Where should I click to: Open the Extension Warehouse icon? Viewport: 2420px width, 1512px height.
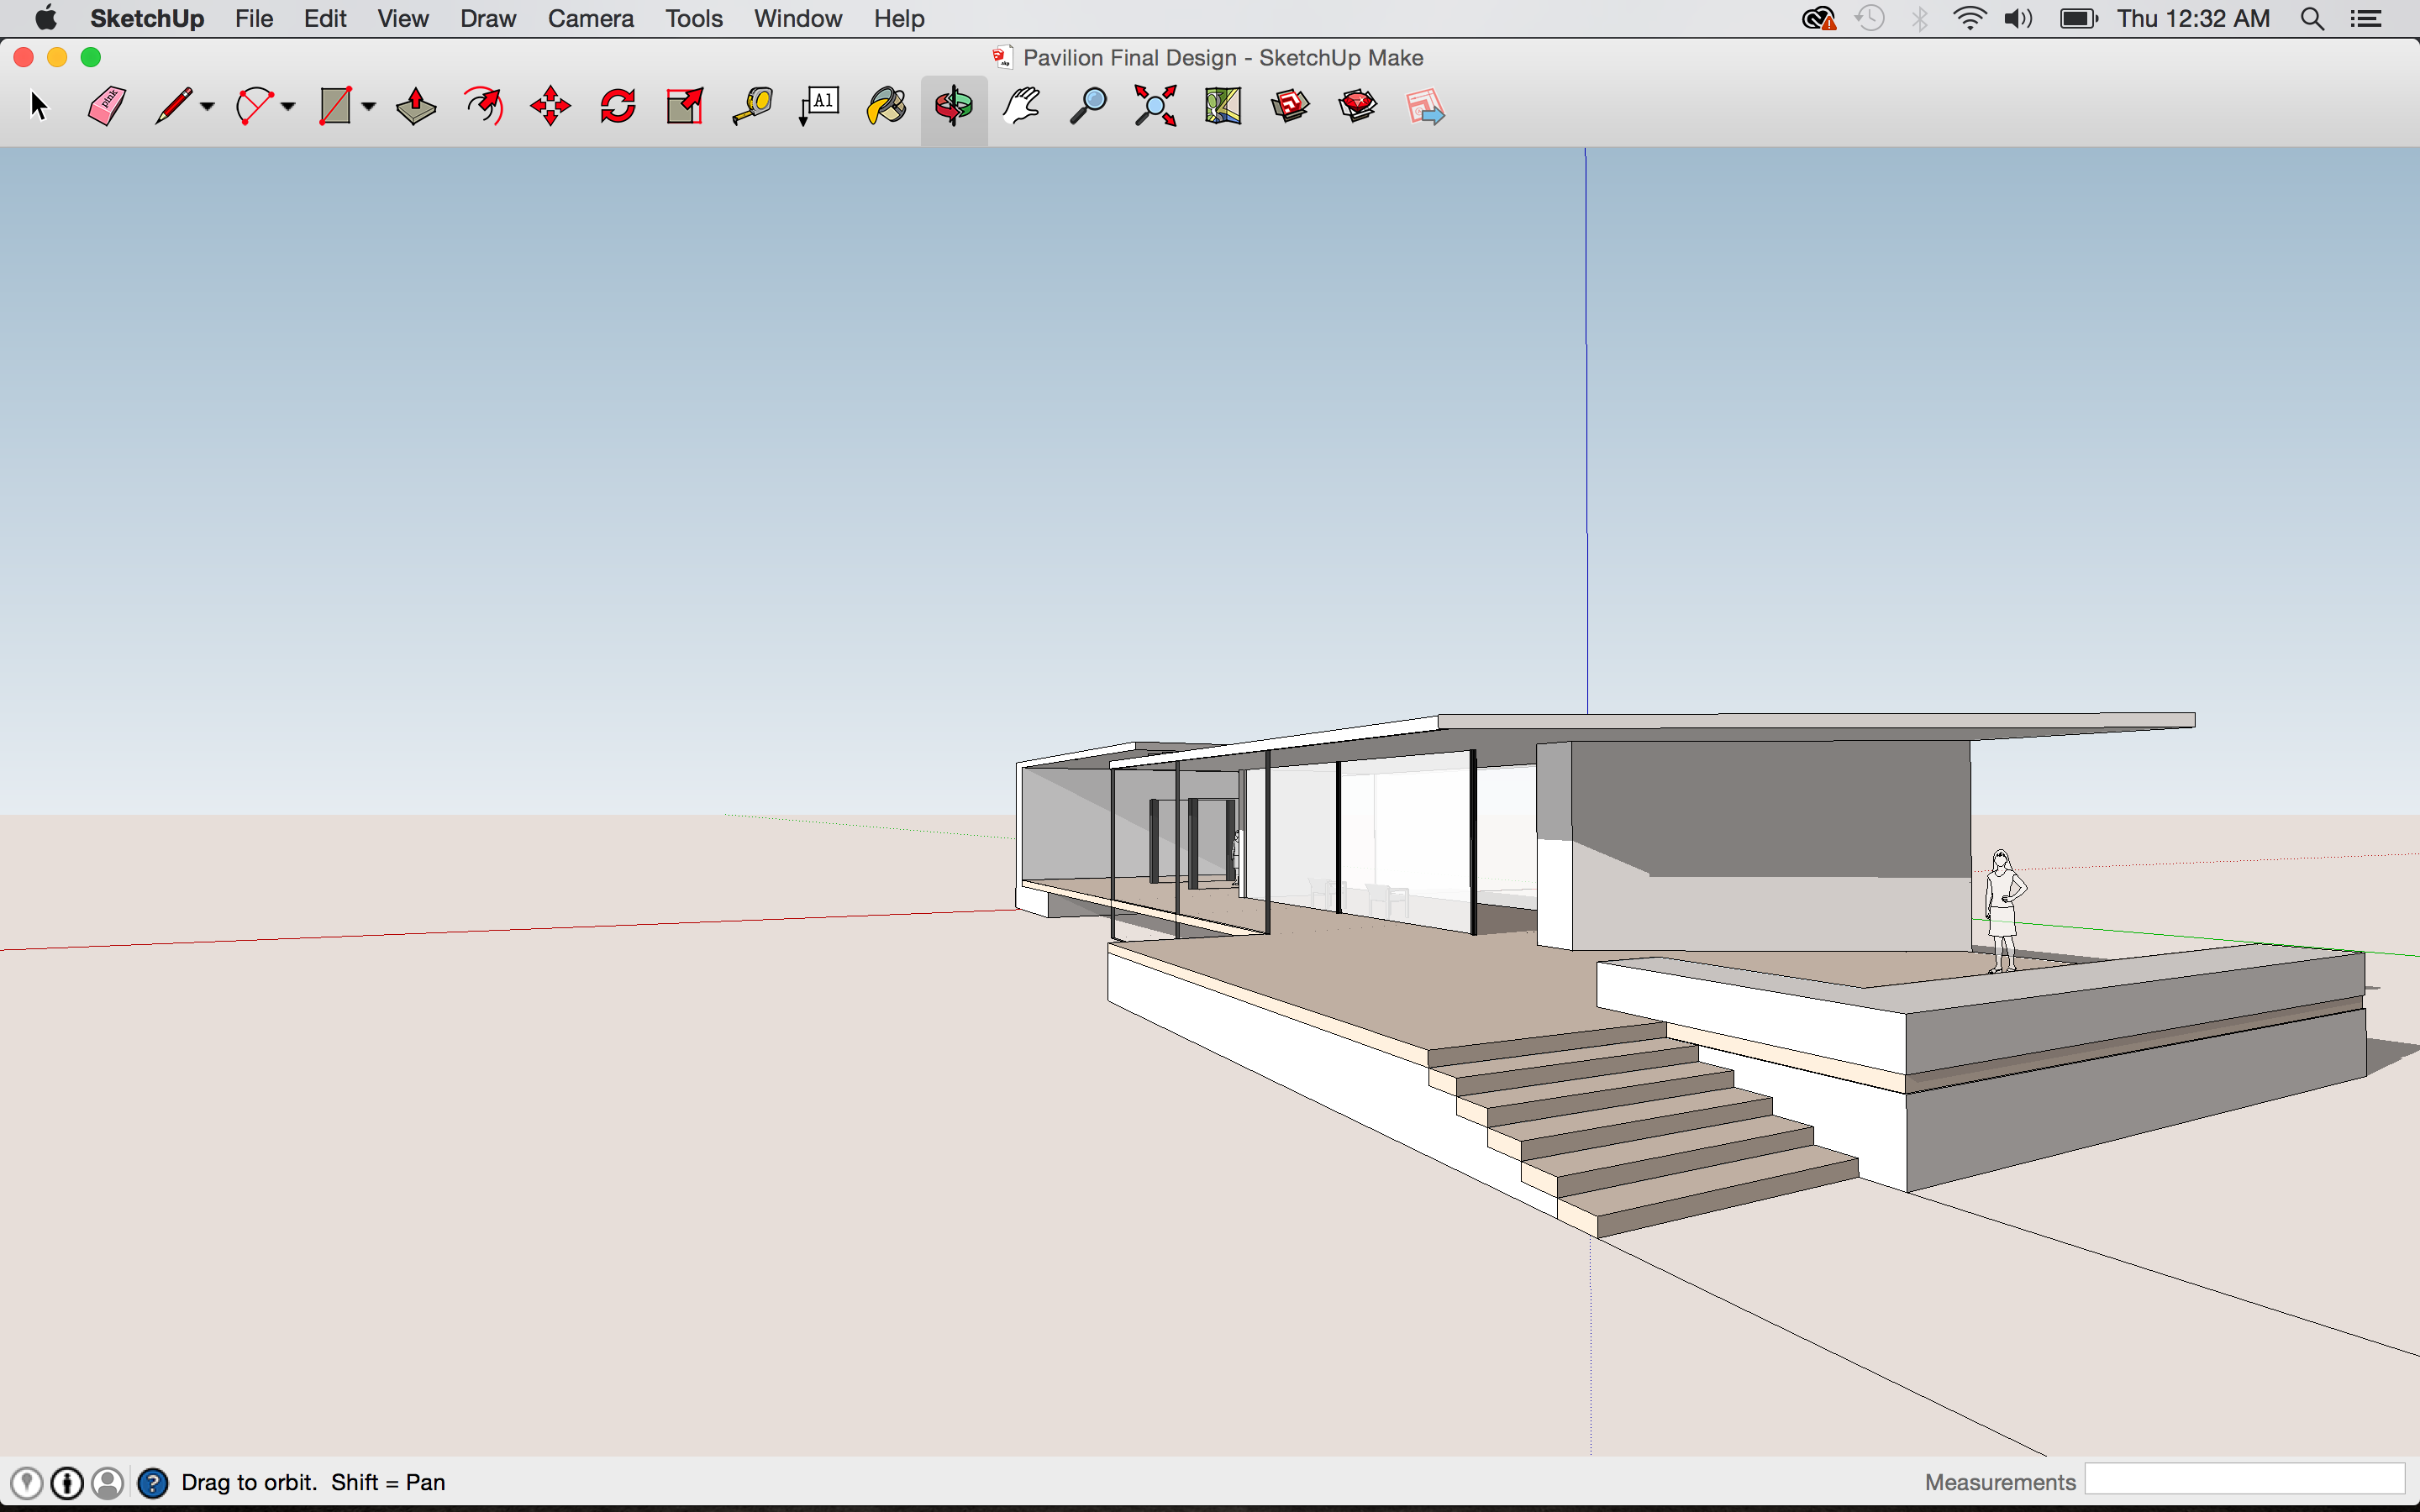coord(1357,105)
